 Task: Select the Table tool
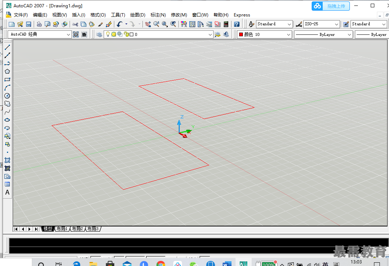[x=7, y=184]
